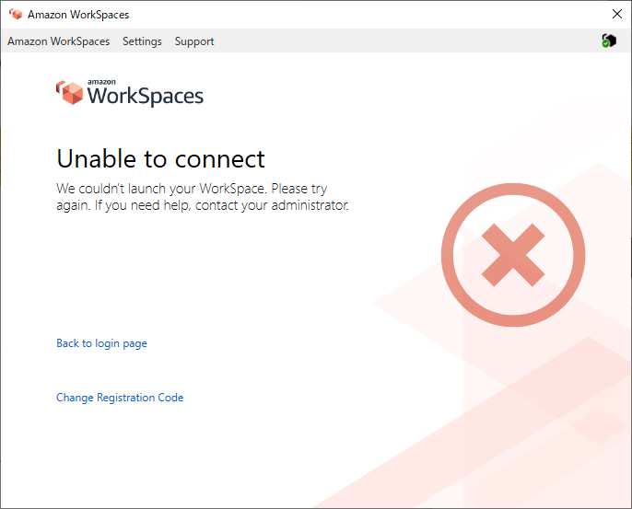Click the app icon in the title bar
The image size is (632, 509).
tap(16, 15)
